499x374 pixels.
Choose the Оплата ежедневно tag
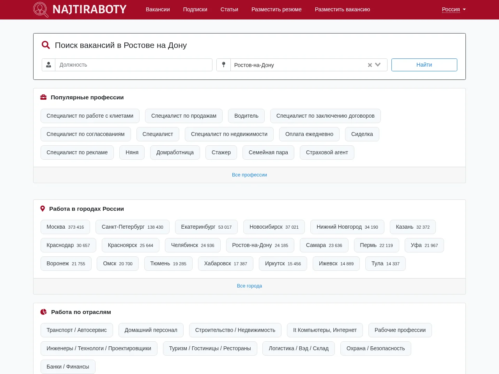[309, 134]
